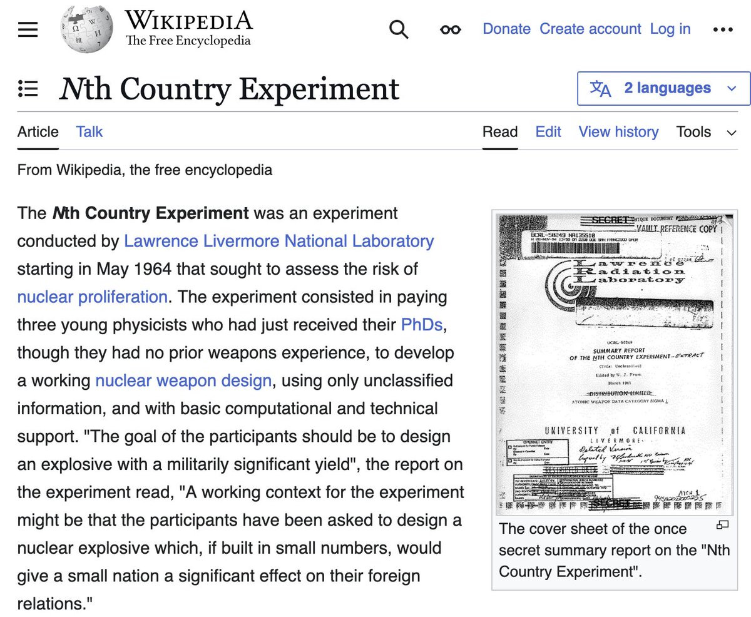Follow the PhDs link
The width and height of the screenshot is (751, 617).
pos(423,325)
